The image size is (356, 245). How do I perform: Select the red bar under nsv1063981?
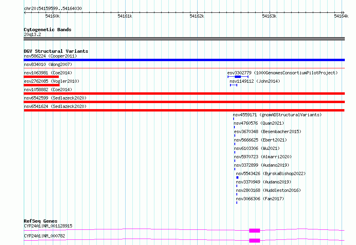[x=41, y=77]
